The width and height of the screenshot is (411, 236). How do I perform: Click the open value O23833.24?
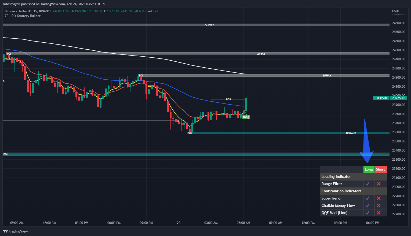tap(61, 11)
